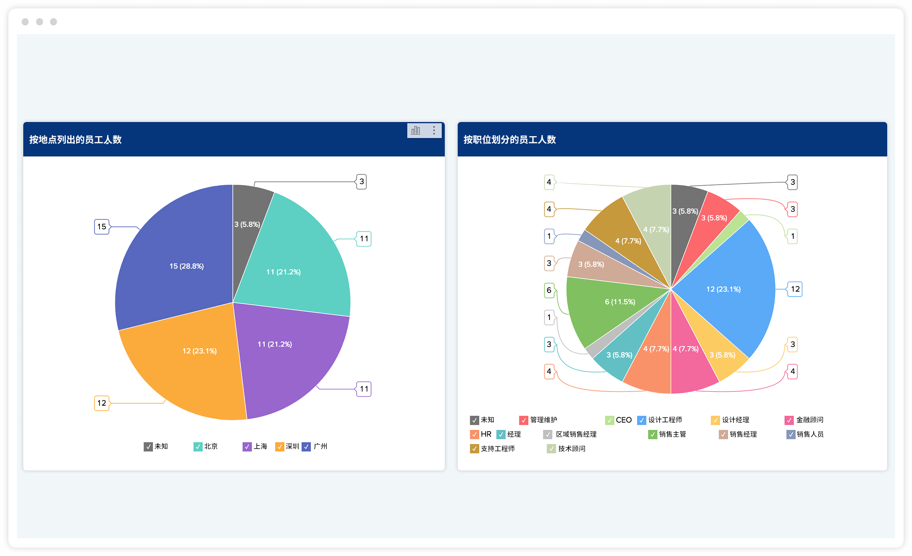Uncheck the 北京 legend checkbox
The width and height of the screenshot is (912, 556).
pyautogui.click(x=198, y=447)
